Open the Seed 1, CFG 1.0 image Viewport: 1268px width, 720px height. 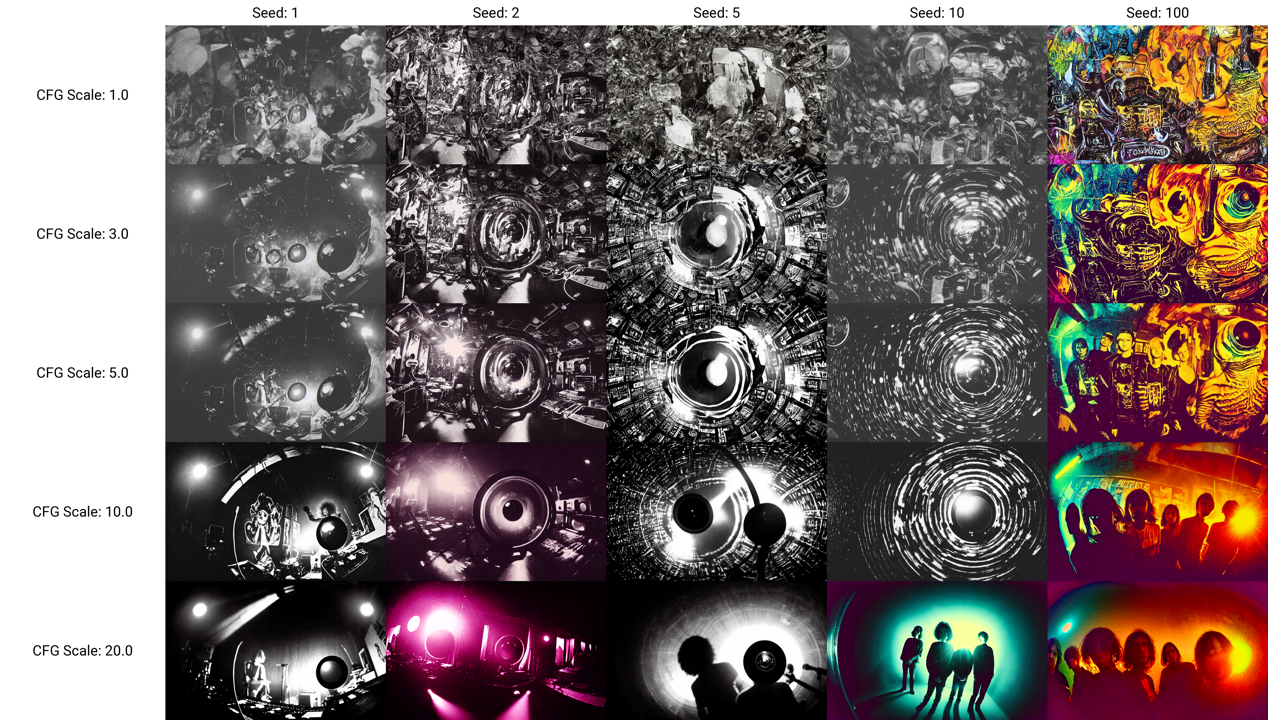(275, 95)
